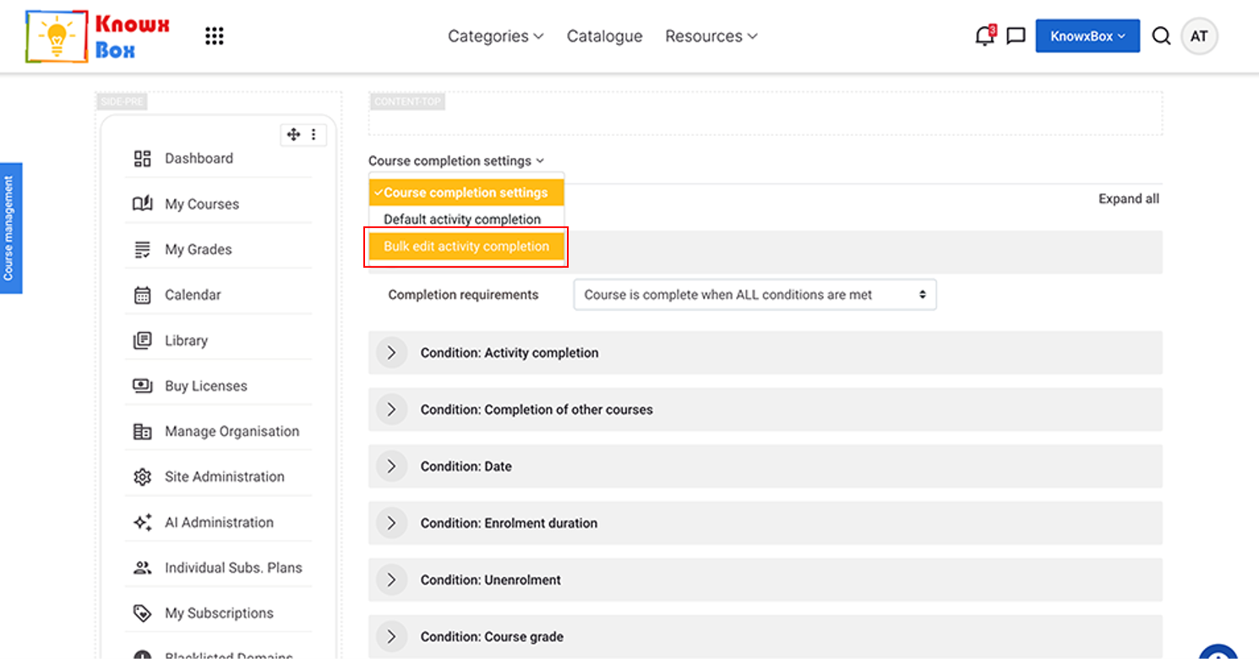Open Buy Licenses sidebar link

pos(206,386)
